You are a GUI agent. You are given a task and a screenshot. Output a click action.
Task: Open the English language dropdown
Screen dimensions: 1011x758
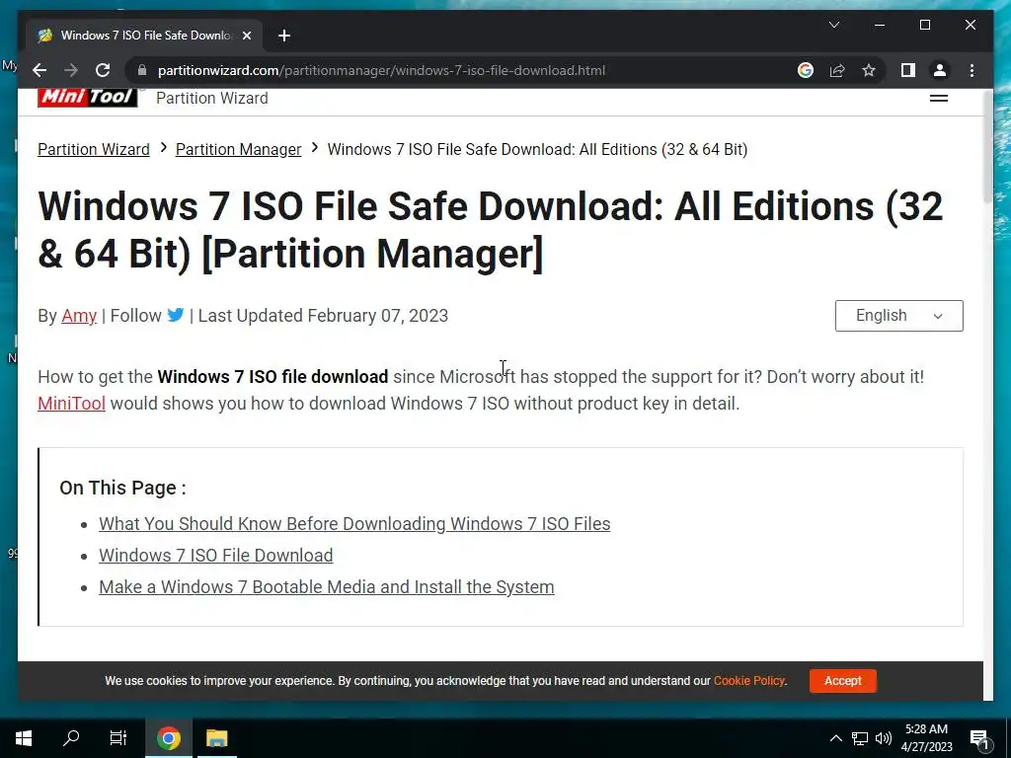(x=898, y=316)
